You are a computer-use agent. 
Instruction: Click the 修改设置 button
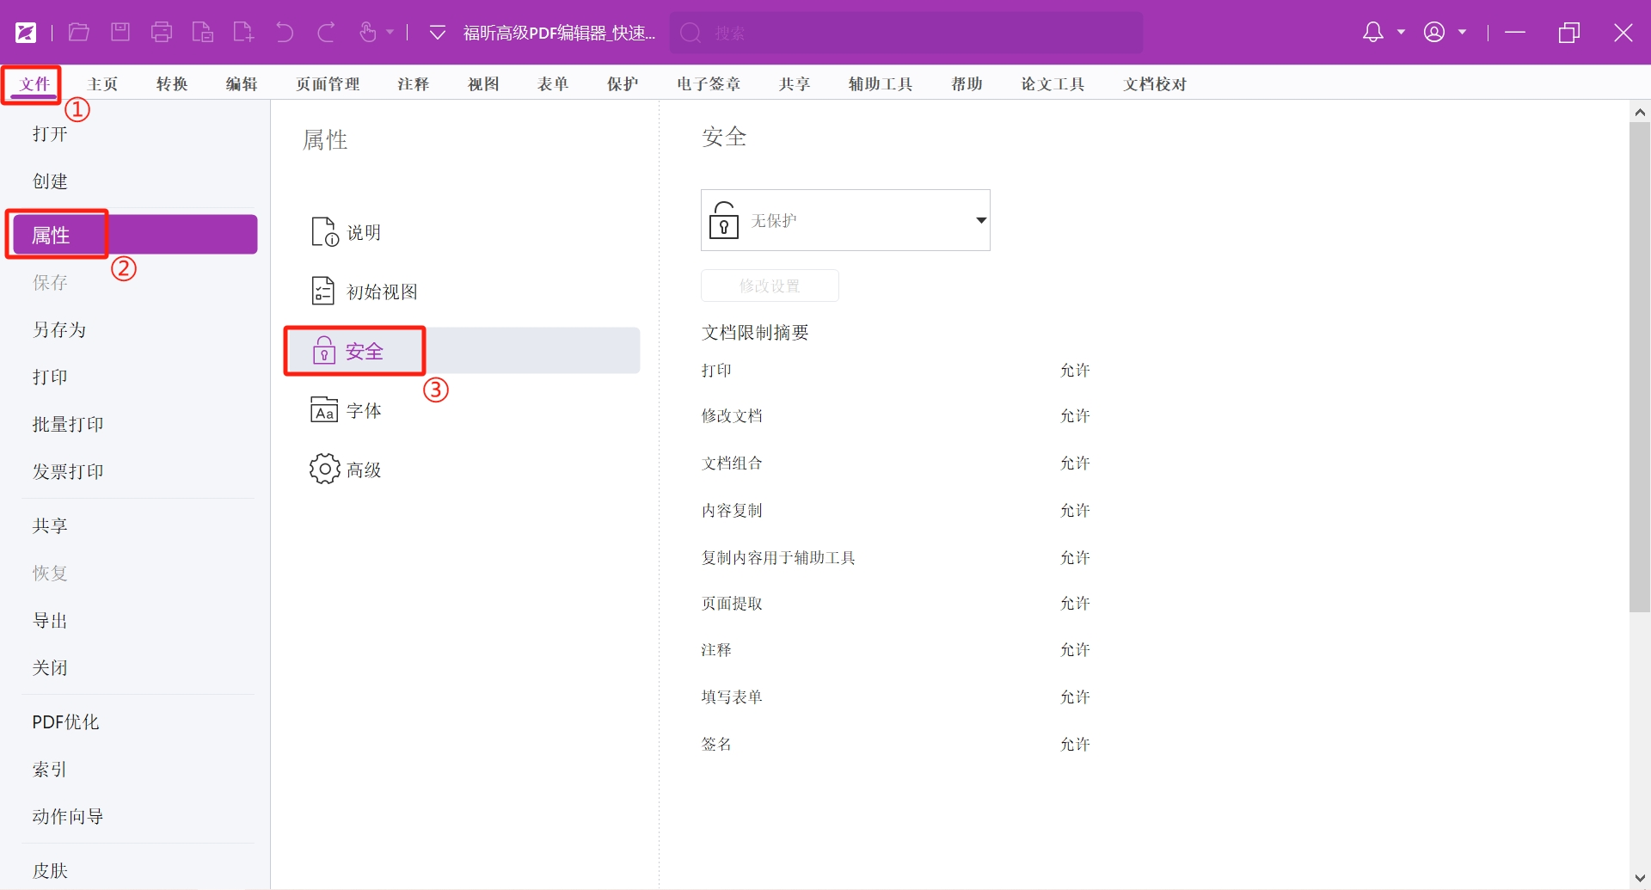point(770,285)
